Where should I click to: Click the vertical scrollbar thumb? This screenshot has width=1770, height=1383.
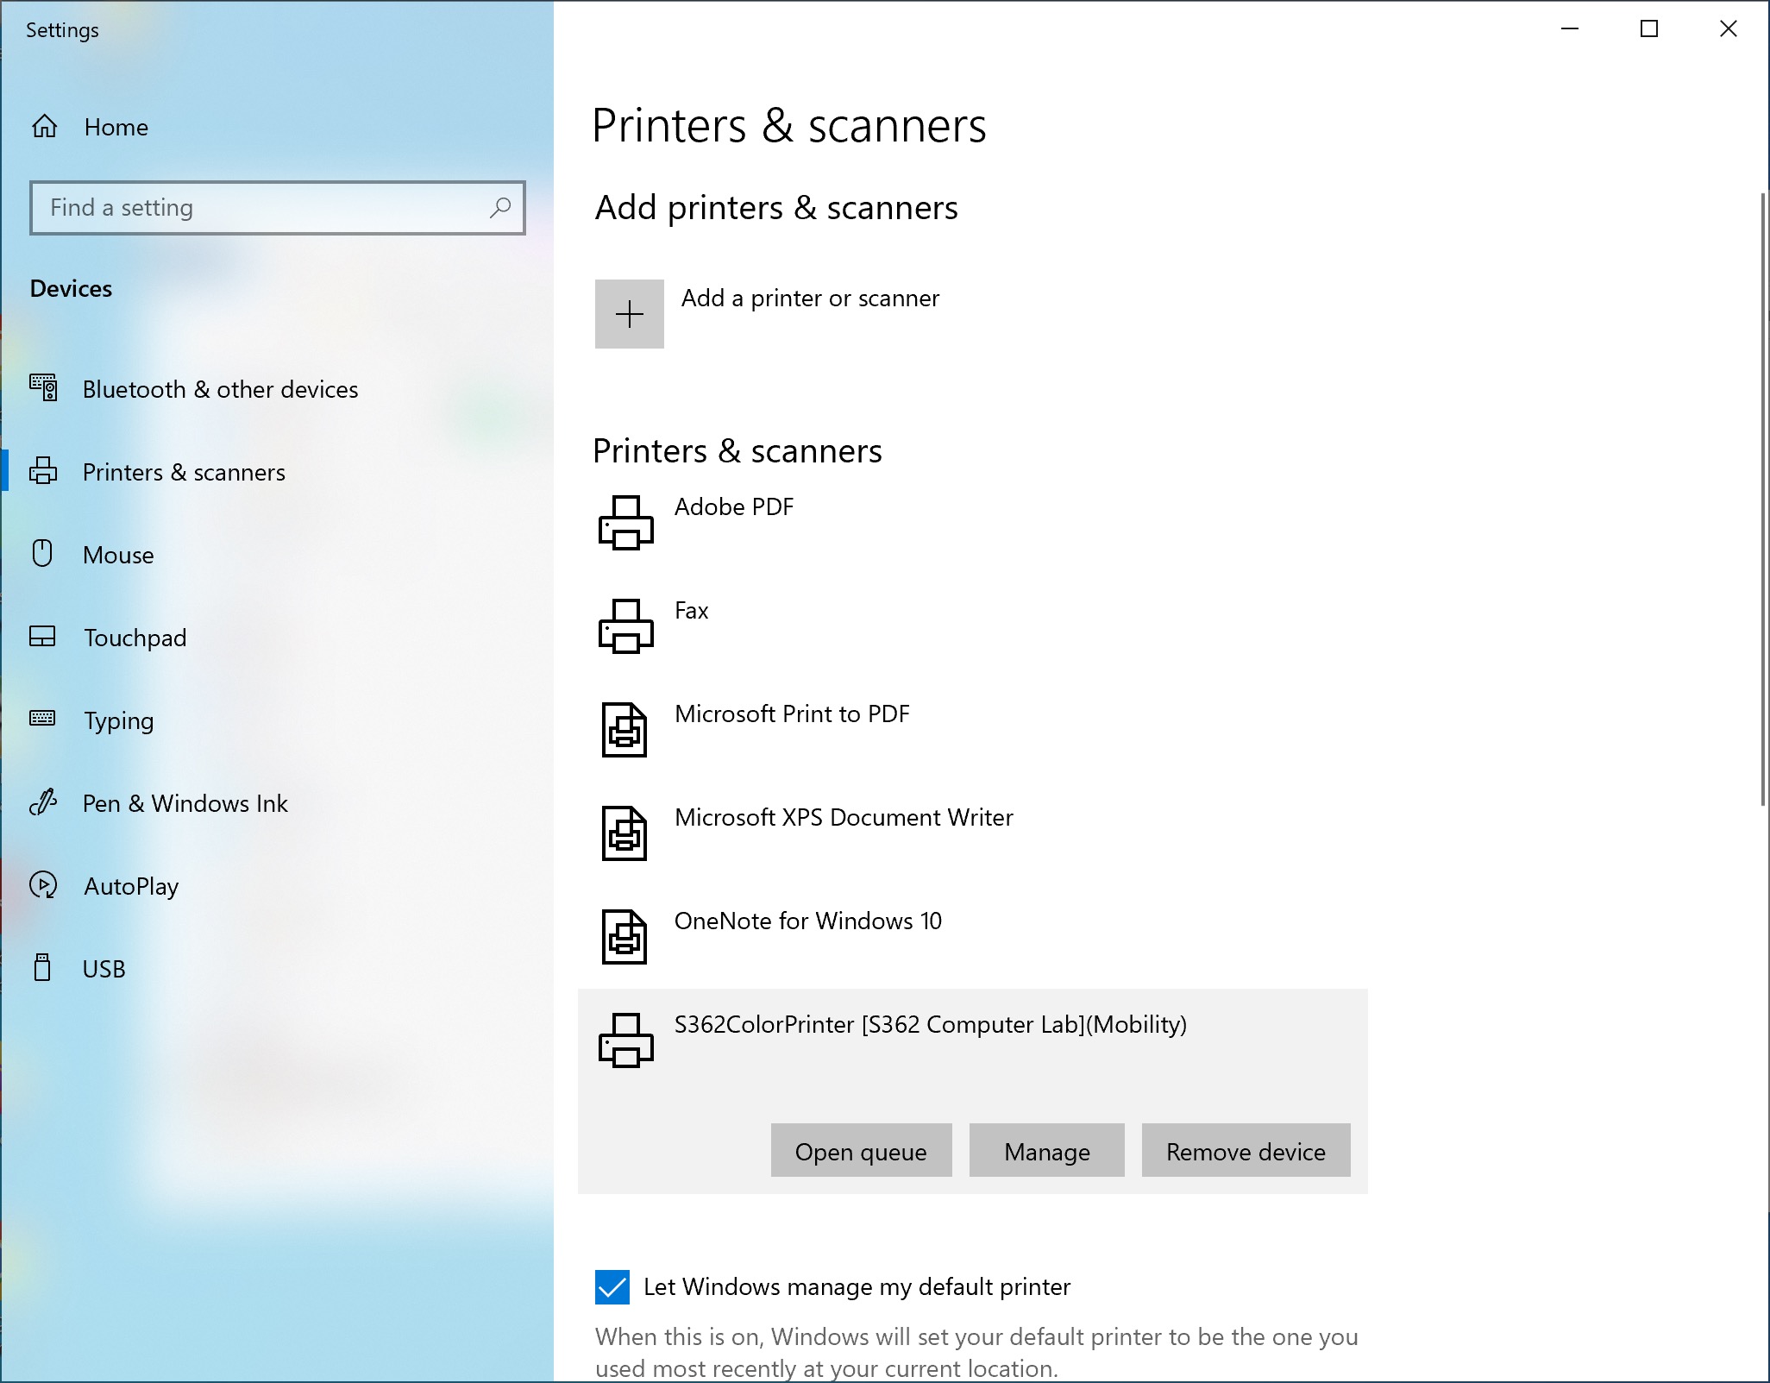coord(1763,499)
